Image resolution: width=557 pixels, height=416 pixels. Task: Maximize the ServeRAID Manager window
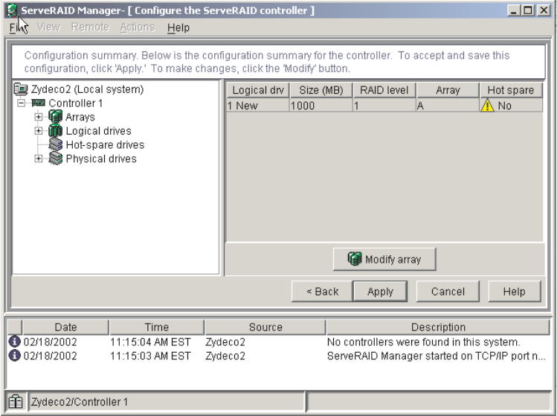tap(528, 10)
